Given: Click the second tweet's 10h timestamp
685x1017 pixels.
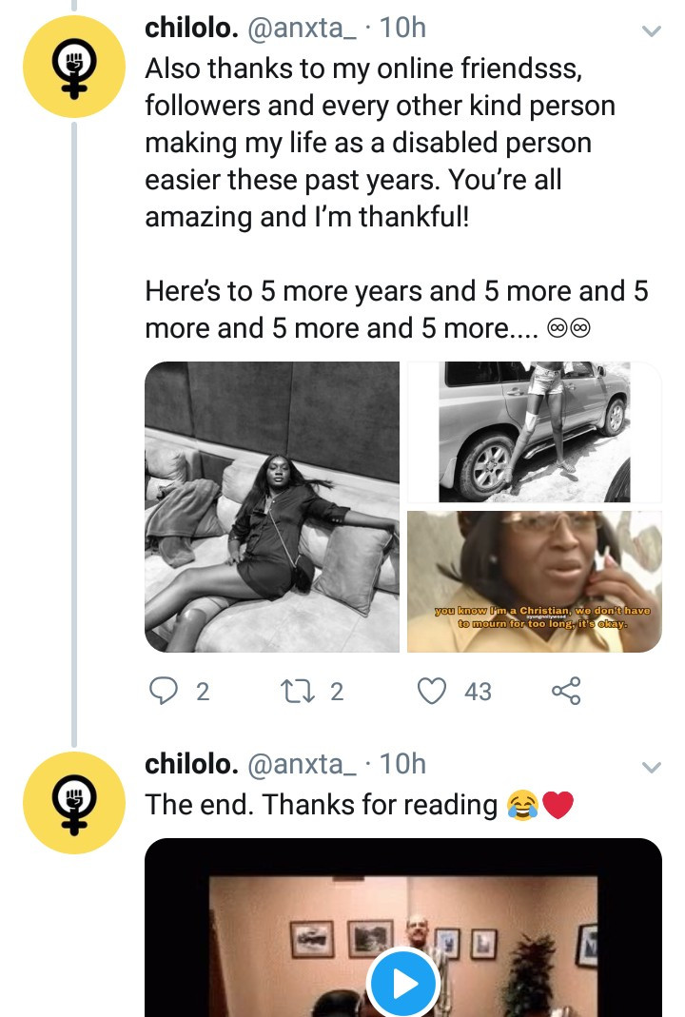Looking at the screenshot, I should tap(402, 764).
